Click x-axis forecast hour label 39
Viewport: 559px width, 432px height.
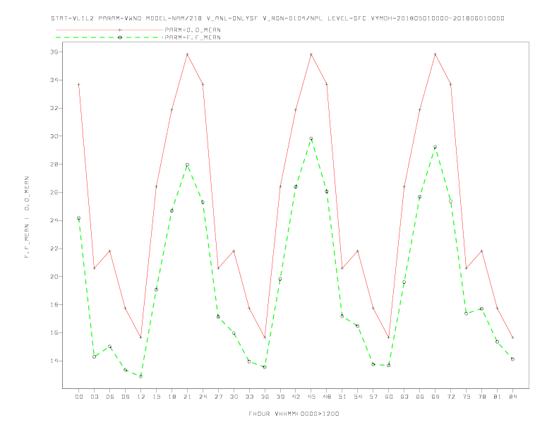point(280,397)
